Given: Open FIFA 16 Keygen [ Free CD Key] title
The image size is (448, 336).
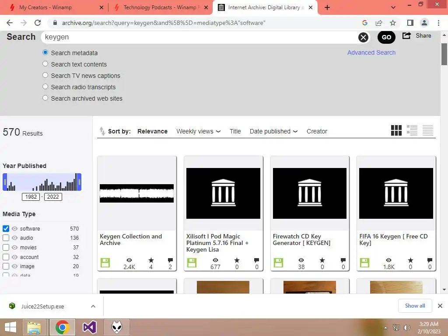Looking at the screenshot, I should point(393,240).
